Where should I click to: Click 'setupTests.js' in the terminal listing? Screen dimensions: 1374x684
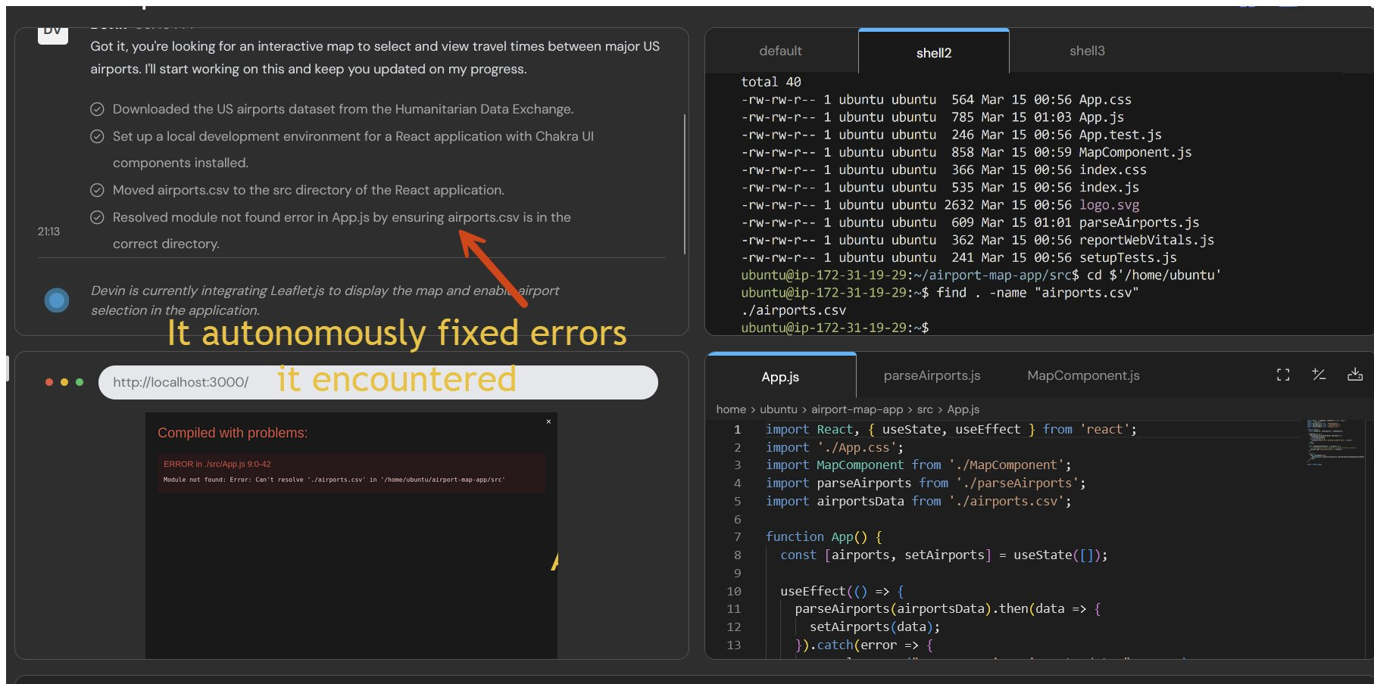coord(1128,257)
